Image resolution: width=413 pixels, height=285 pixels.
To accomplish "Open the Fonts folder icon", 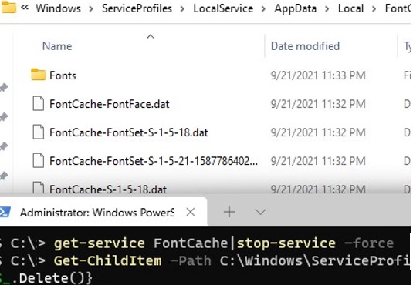I will pyautogui.click(x=38, y=75).
